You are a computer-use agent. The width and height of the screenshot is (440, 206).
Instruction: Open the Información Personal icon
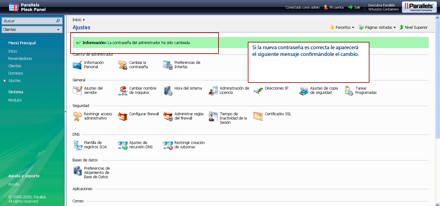pos(78,65)
